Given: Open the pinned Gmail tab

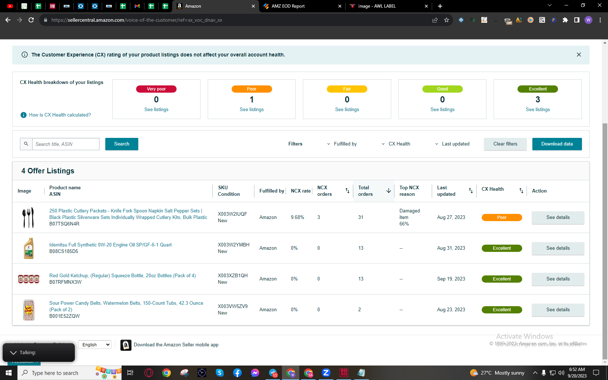Looking at the screenshot, I should [x=137, y=6].
